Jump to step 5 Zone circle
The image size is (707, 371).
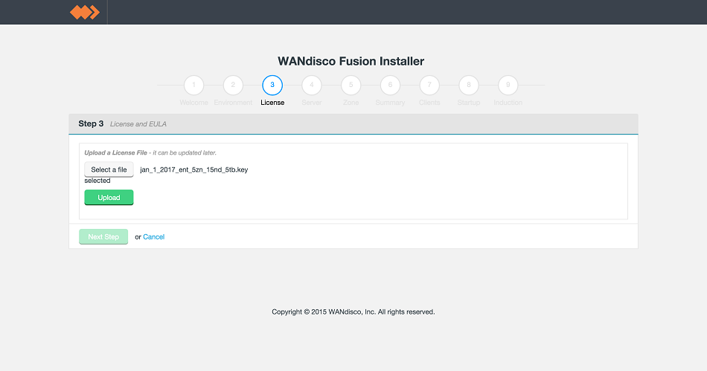click(351, 85)
